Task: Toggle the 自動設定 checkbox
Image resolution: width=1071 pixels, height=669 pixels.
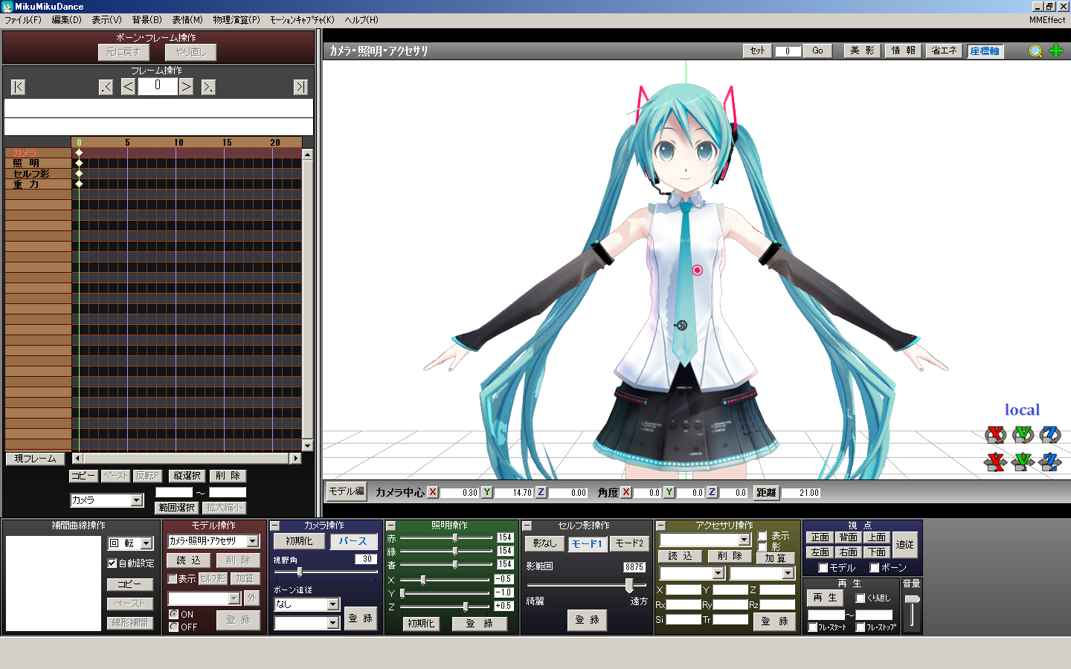Action: [112, 563]
